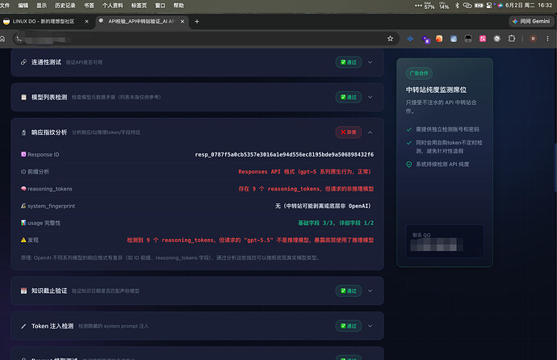Click the red text 存在 9 个 reasoning_tokens
The height and width of the screenshot is (360, 557).
click(x=306, y=189)
